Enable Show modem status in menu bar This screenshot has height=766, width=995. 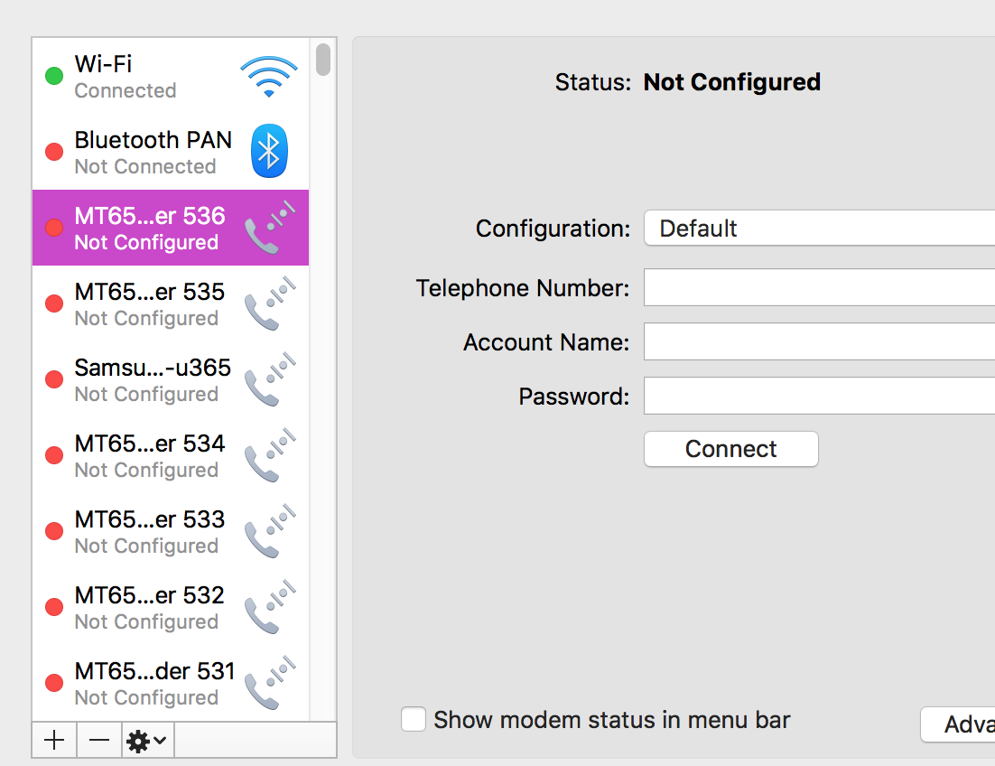[x=413, y=719]
